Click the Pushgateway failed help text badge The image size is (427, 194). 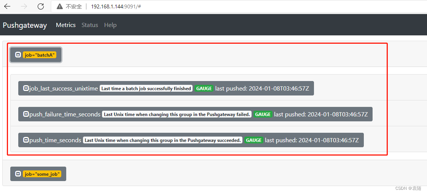(177, 114)
